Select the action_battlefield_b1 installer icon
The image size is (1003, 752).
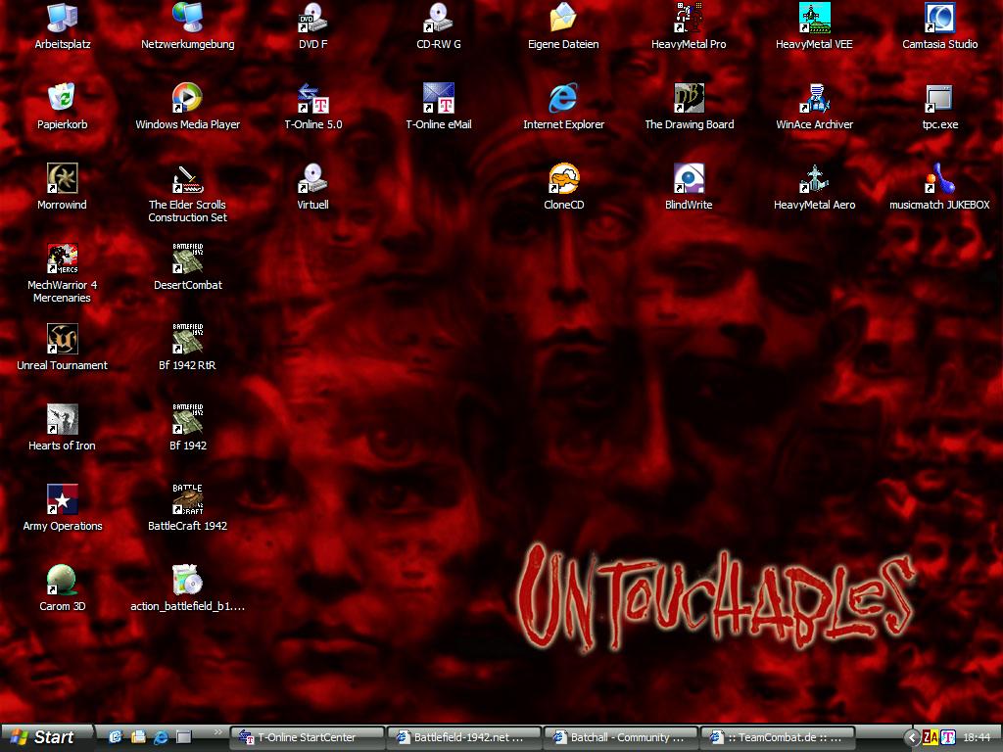[x=187, y=588]
